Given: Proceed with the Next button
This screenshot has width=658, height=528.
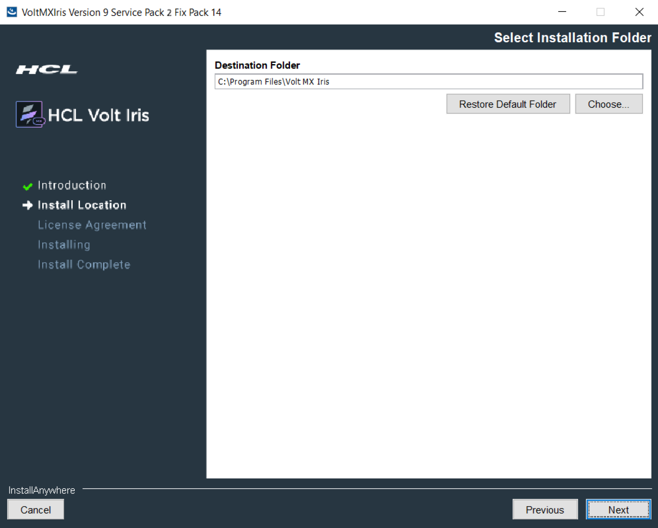Looking at the screenshot, I should [x=618, y=510].
